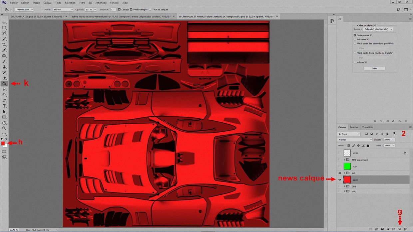Open the Calque menu
The width and height of the screenshot is (413, 232).
click(x=48, y=3)
